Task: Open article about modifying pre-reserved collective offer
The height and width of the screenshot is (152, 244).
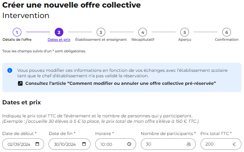Action: (x=121, y=83)
